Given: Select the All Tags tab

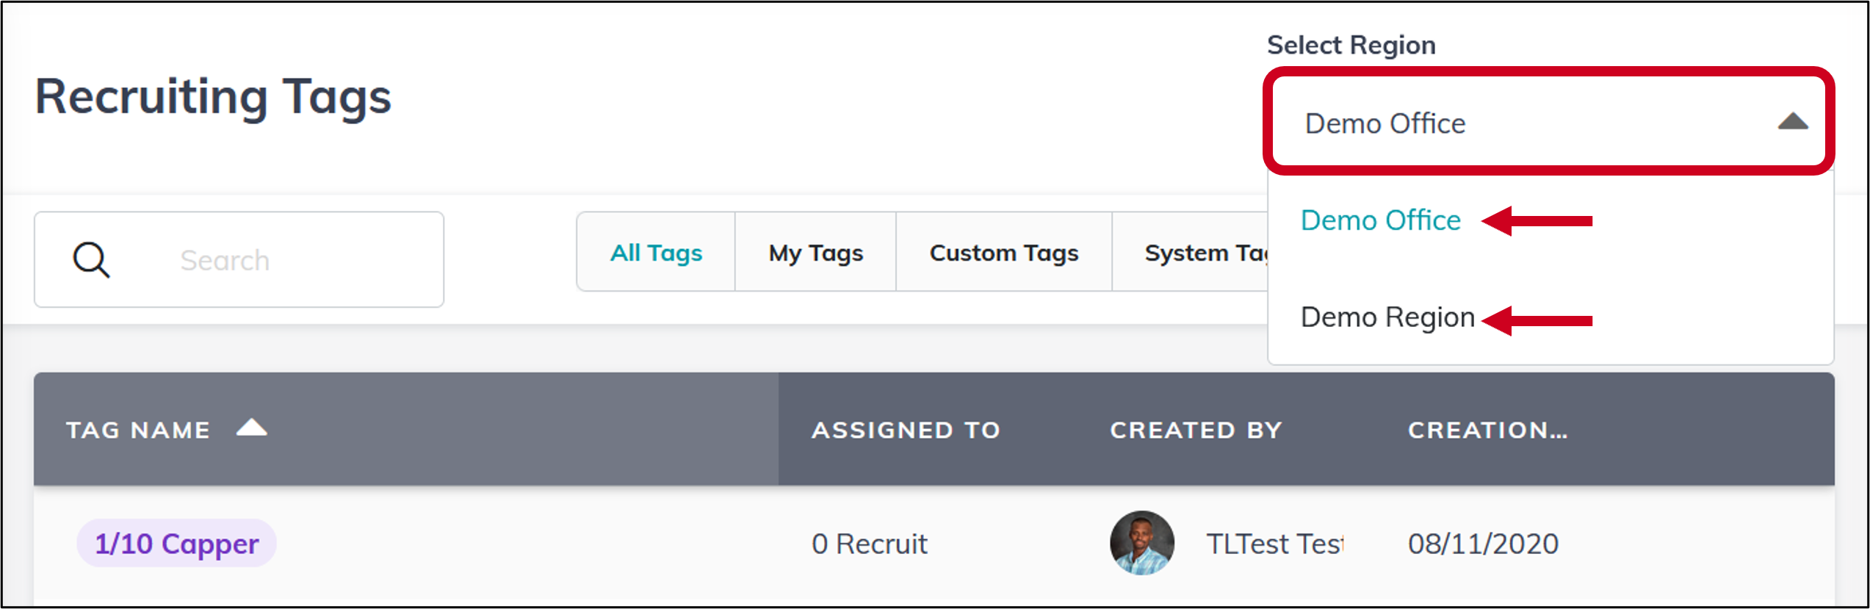Looking at the screenshot, I should tap(656, 253).
